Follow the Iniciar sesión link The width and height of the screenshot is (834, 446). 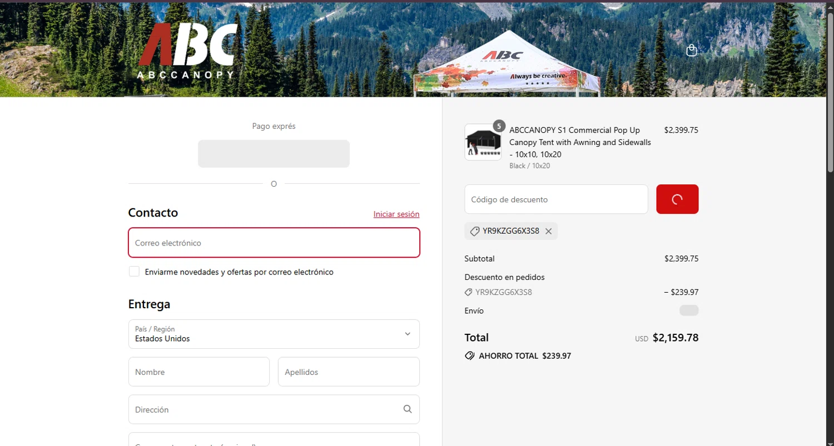[396, 214]
